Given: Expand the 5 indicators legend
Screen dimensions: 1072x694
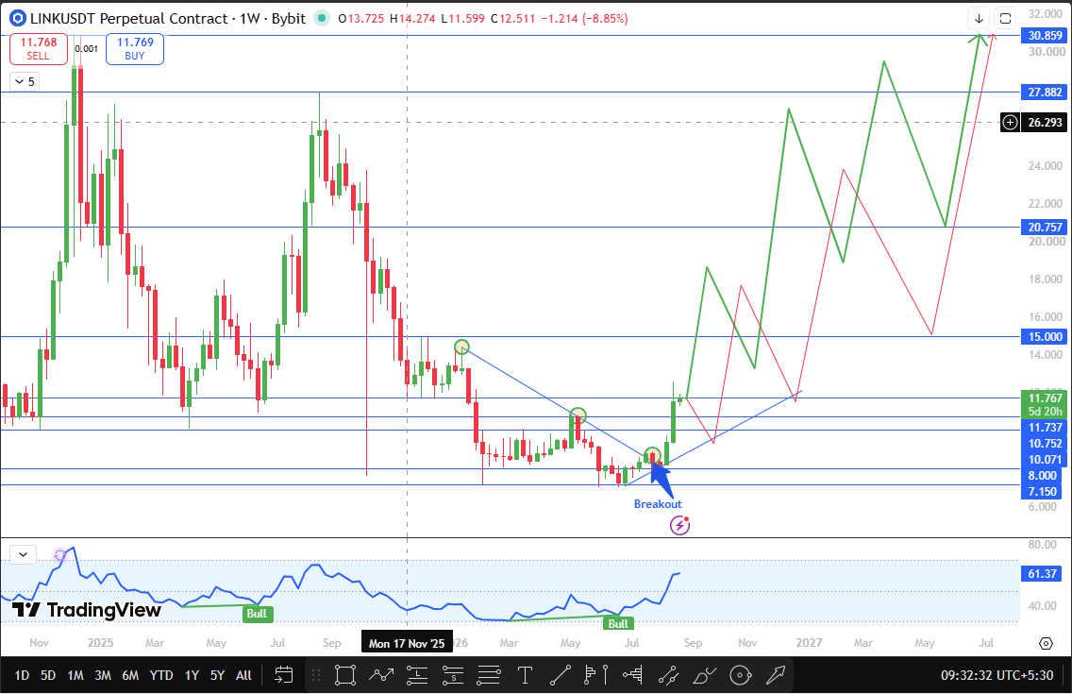Looking at the screenshot, I should [25, 82].
